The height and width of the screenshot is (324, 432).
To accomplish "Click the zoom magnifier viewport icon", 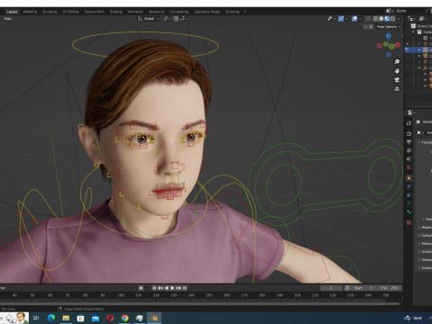I will [397, 62].
